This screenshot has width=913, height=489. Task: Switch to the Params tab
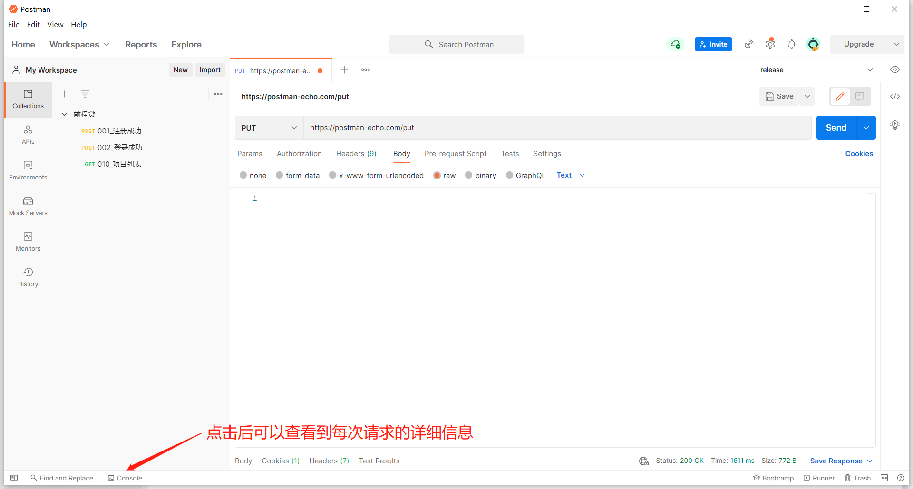coord(250,154)
